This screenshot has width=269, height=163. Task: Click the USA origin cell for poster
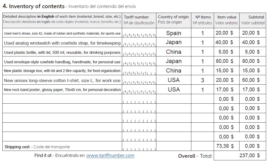[174, 90]
